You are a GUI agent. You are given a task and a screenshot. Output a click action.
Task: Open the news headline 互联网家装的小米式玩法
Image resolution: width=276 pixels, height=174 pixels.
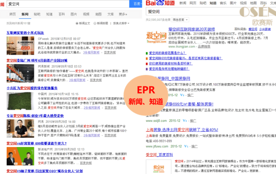[x=25, y=33]
